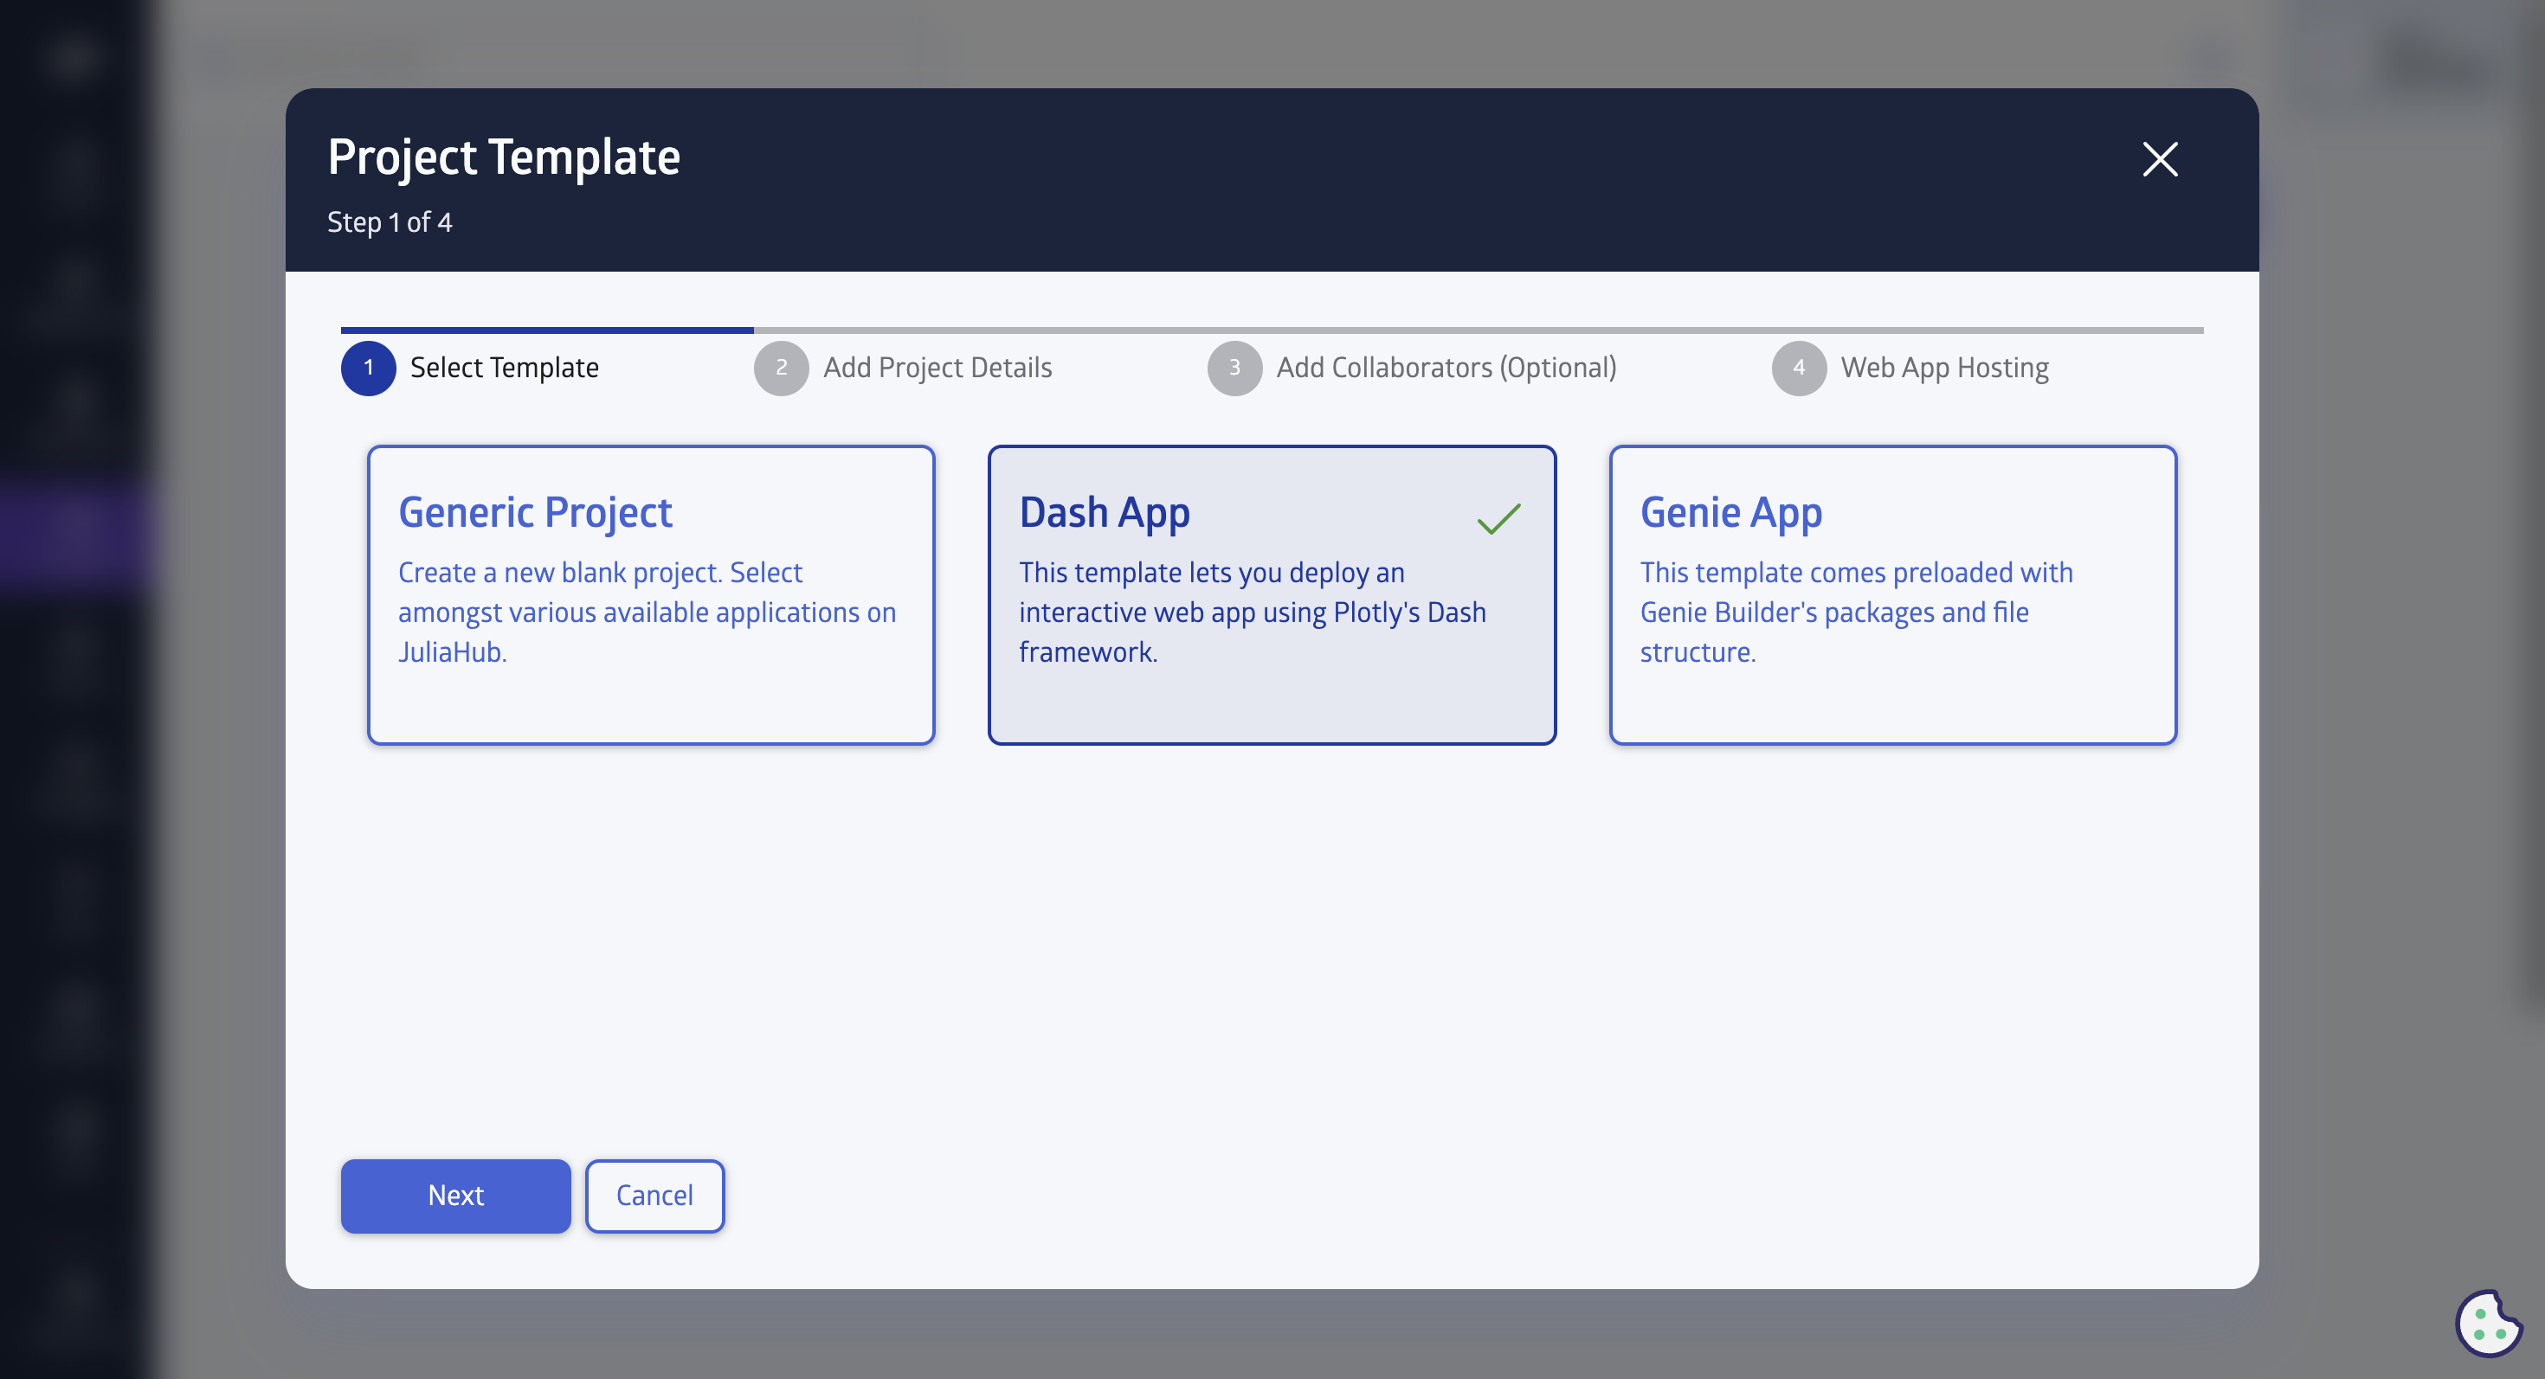Click the Dash App description text

tap(1252, 612)
